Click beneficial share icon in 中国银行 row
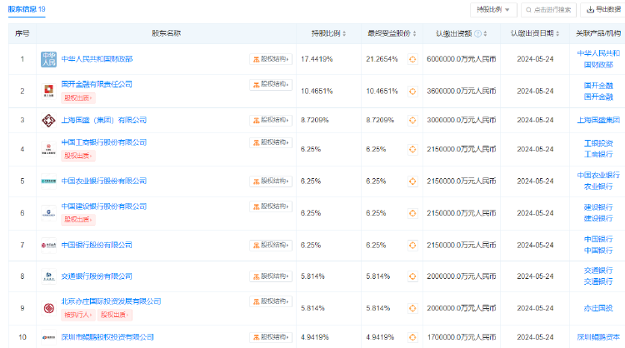 412,246
